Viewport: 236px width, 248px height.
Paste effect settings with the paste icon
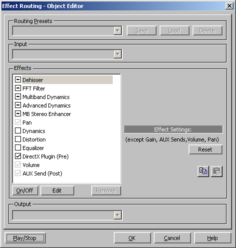coord(217,171)
